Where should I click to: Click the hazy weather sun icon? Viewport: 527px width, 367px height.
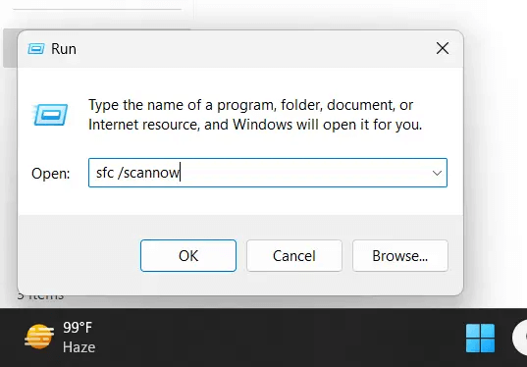pos(39,337)
